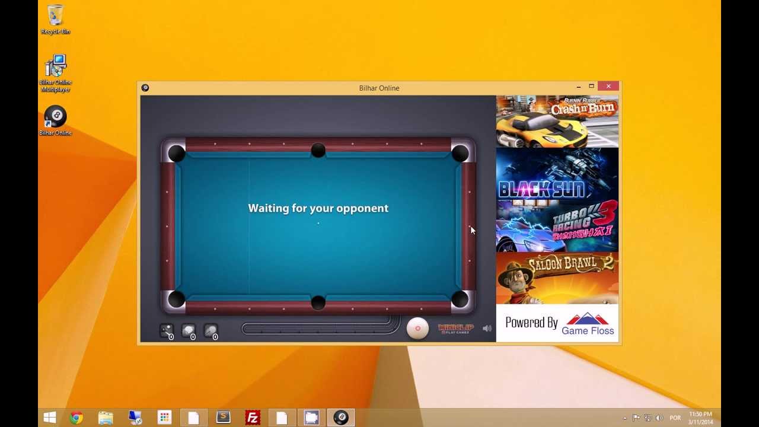Viewport: 759px width, 427px height.
Task: Open the network computer taskbar icon
Action: (135, 418)
